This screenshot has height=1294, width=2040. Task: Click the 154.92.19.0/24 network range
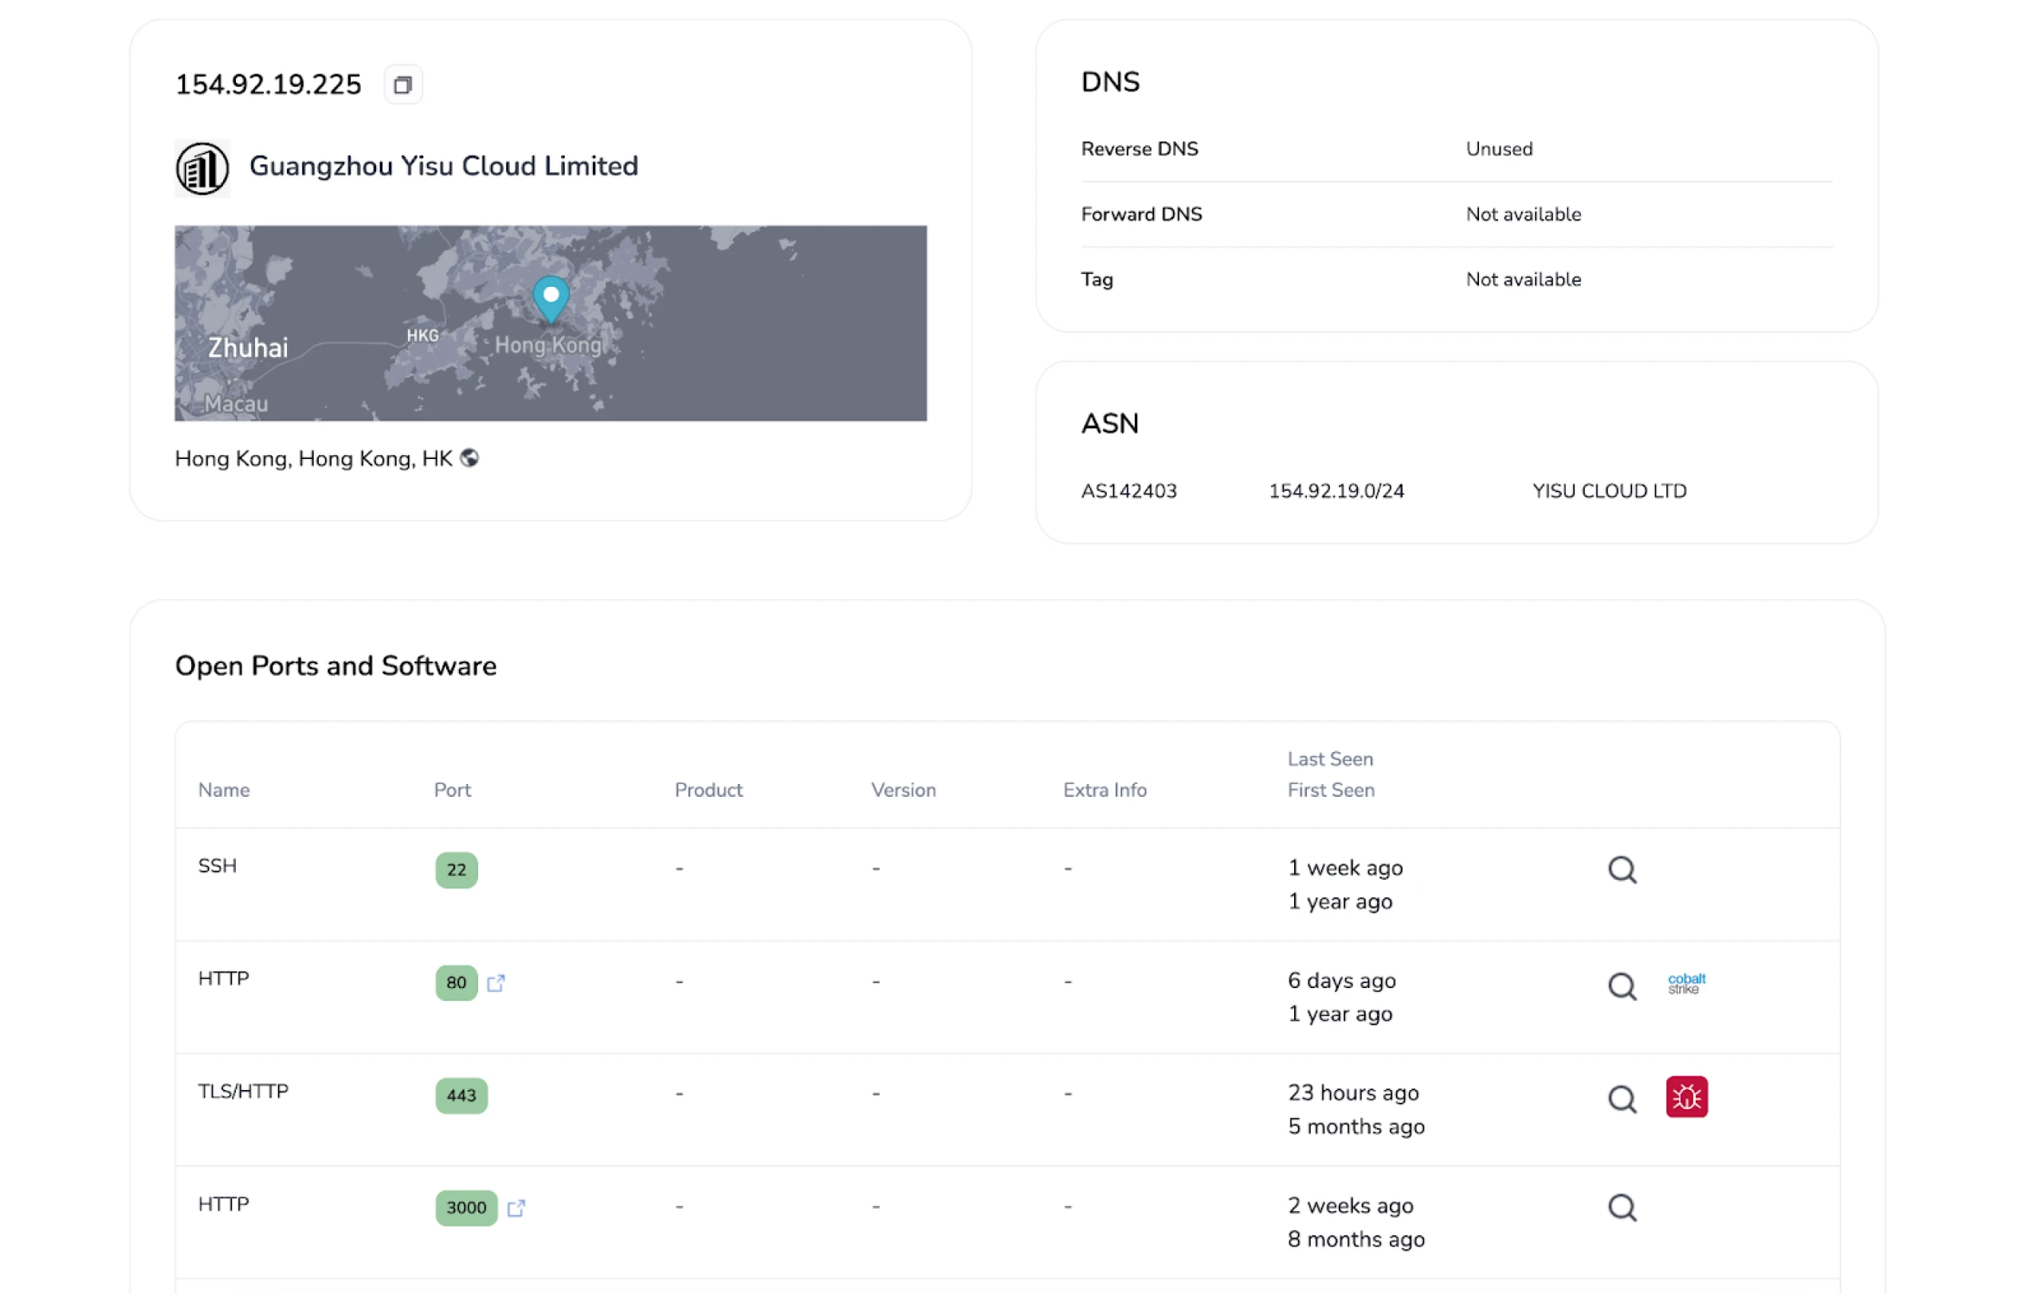point(1336,491)
